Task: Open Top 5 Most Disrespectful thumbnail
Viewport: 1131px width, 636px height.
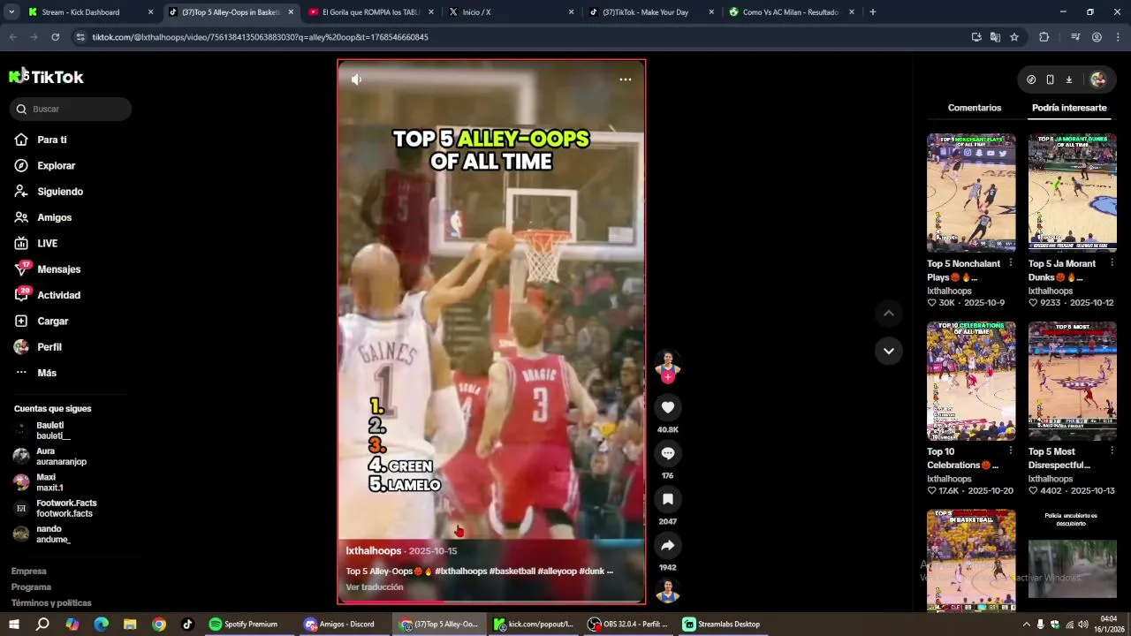Action: (1072, 381)
